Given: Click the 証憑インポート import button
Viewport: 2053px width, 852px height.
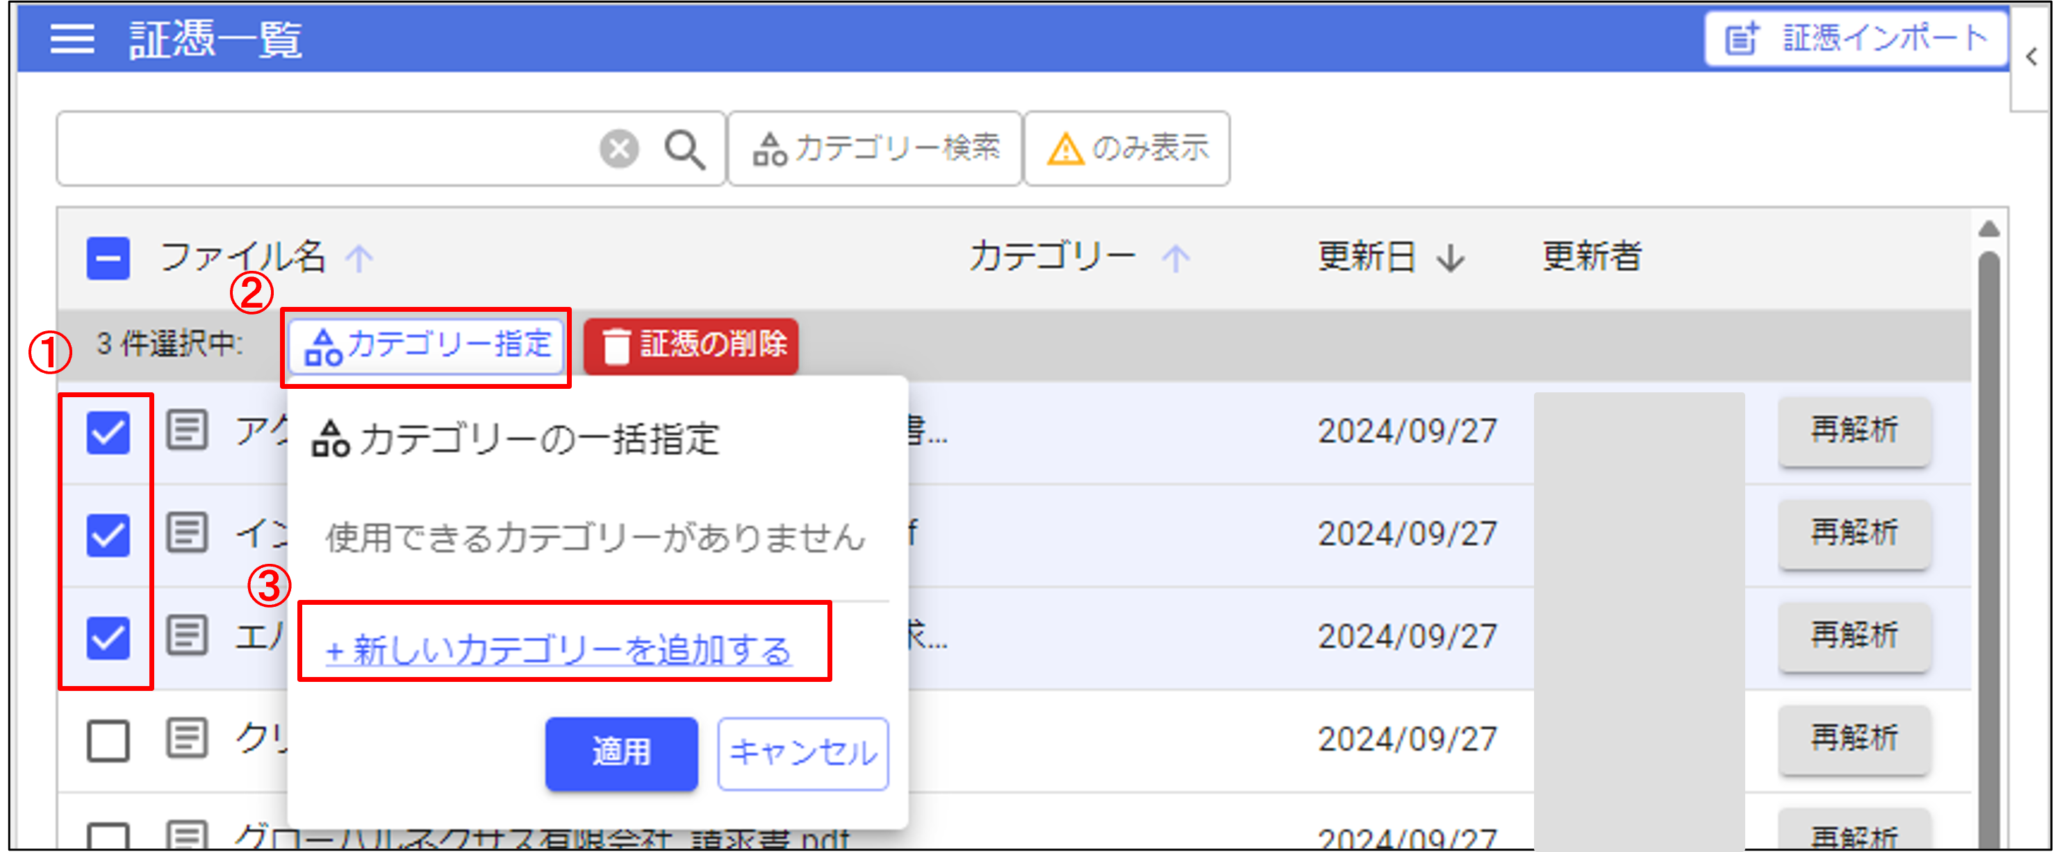Looking at the screenshot, I should (x=1856, y=38).
